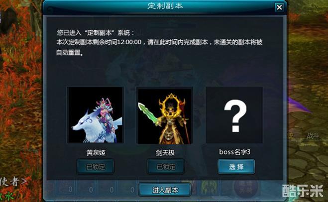This screenshot has height=202, width=328.
Task: Click the question mark unknown boss slot
Action: tap(234, 115)
